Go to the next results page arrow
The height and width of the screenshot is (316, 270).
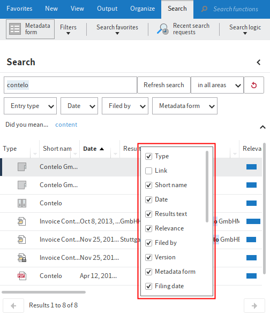point(254,306)
